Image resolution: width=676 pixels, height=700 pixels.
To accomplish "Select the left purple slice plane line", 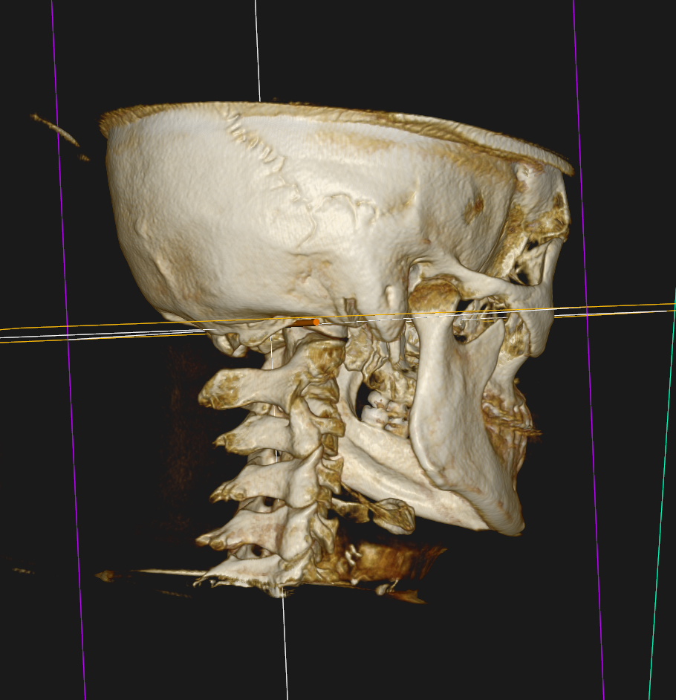I will coord(68,350).
